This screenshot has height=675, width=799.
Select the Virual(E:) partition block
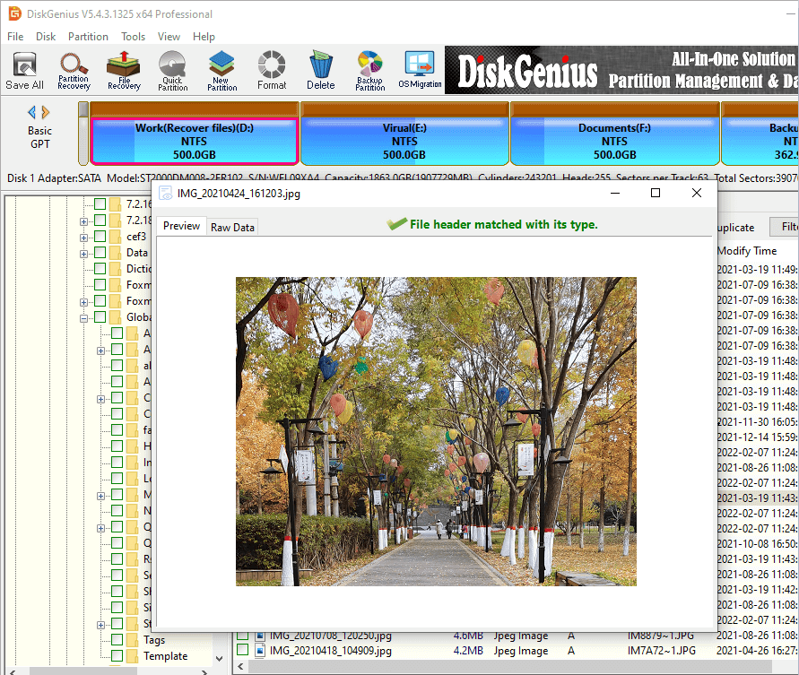(x=404, y=141)
